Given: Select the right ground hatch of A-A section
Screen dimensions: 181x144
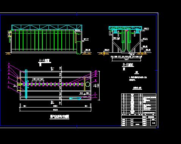Looking at the screenshot, I should tap(87, 54).
